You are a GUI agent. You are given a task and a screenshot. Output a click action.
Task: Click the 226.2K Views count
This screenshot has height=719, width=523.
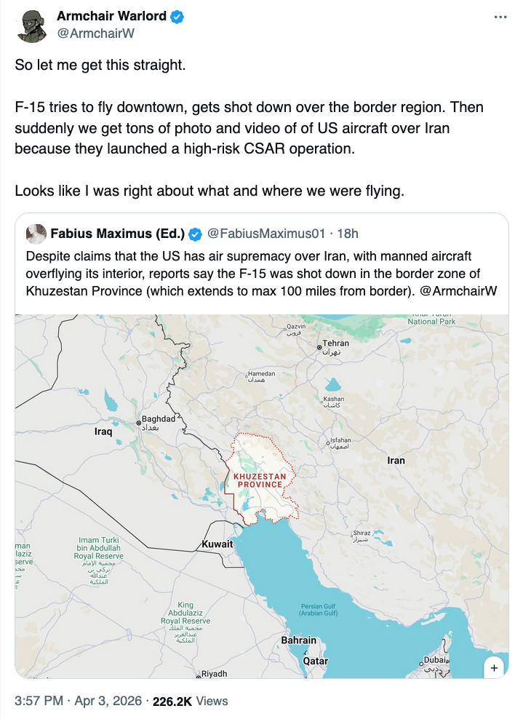190,701
